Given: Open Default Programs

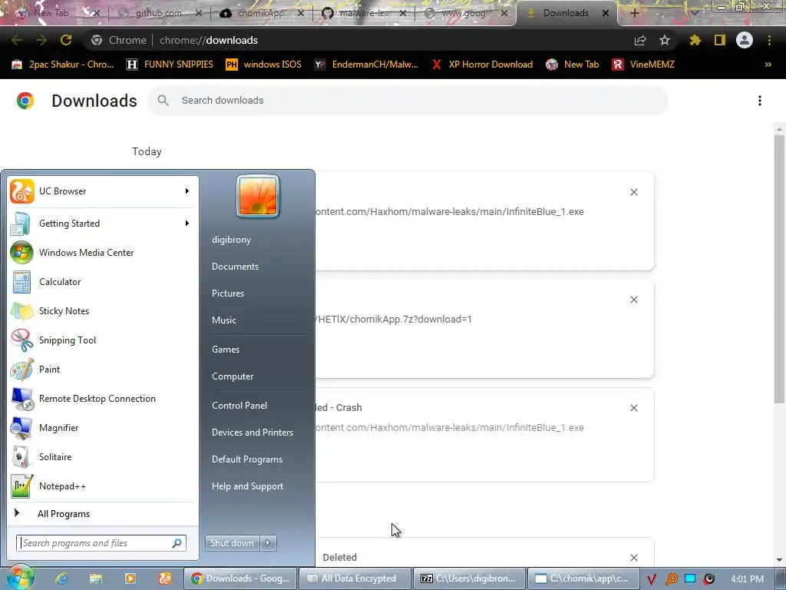Looking at the screenshot, I should [246, 459].
